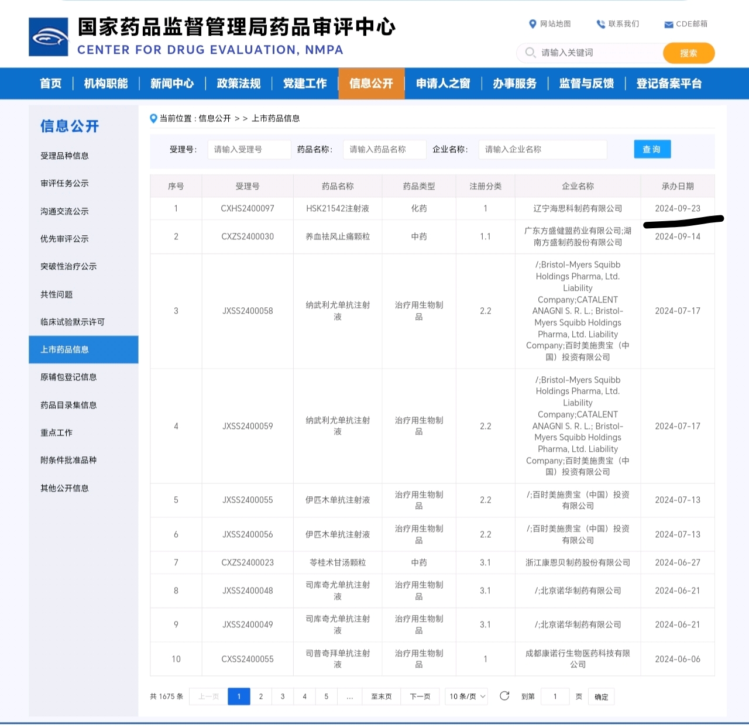
Task: Click 下一页 next page button
Action: [420, 696]
